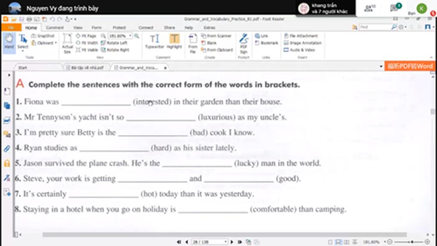Open the Form ribbon tab
Image resolution: width=437 pixels, height=246 pixels.
96,28
